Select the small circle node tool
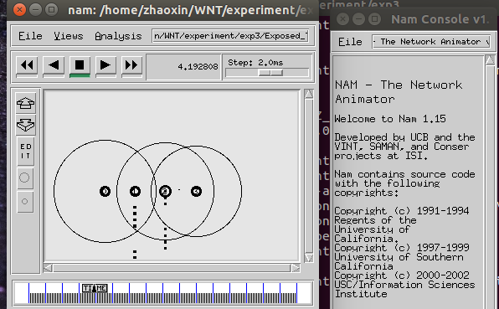 [25, 202]
